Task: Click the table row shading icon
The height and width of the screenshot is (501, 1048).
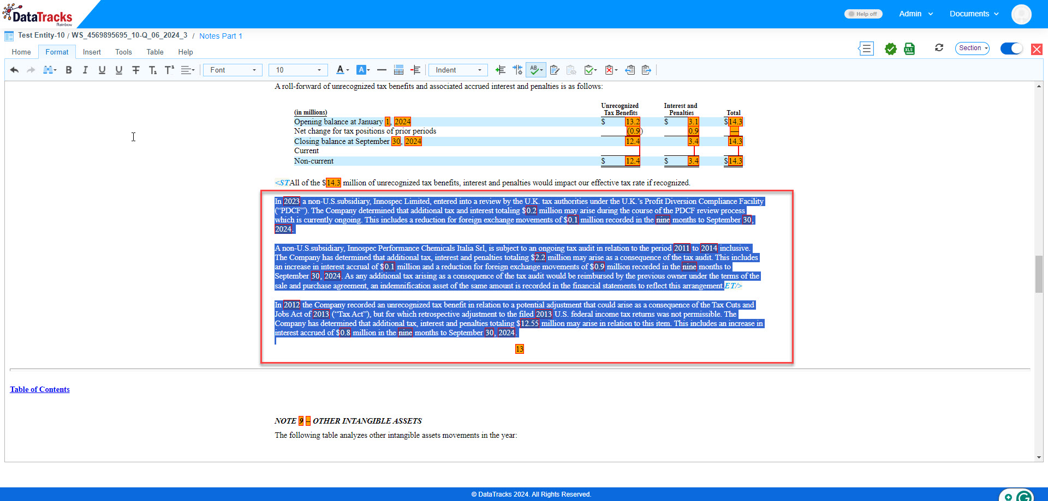Action: pos(398,70)
